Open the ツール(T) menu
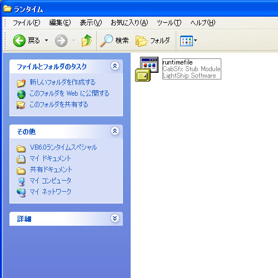 [x=169, y=23]
